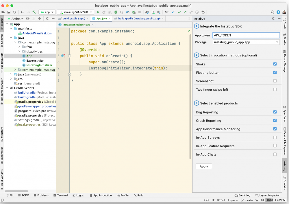Viewport: 289px width, 204px height.
Task: Click the green hammer Make Project icon
Action: (34, 12)
